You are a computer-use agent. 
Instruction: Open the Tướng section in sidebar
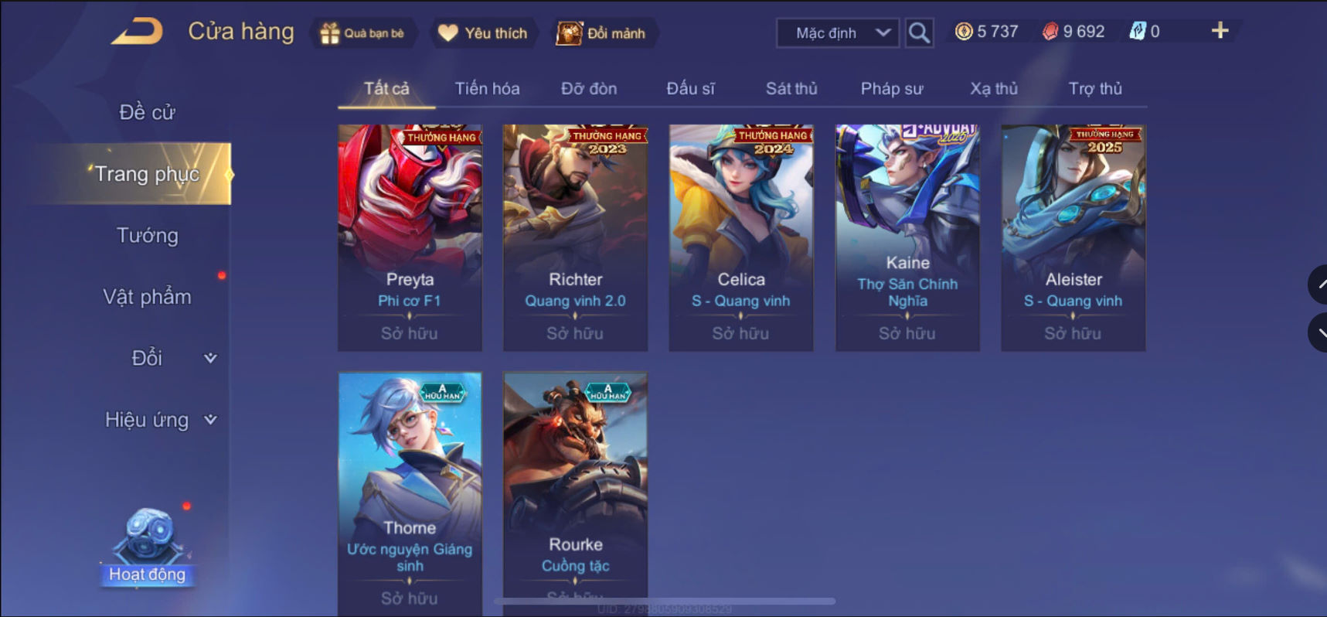pyautogui.click(x=147, y=236)
